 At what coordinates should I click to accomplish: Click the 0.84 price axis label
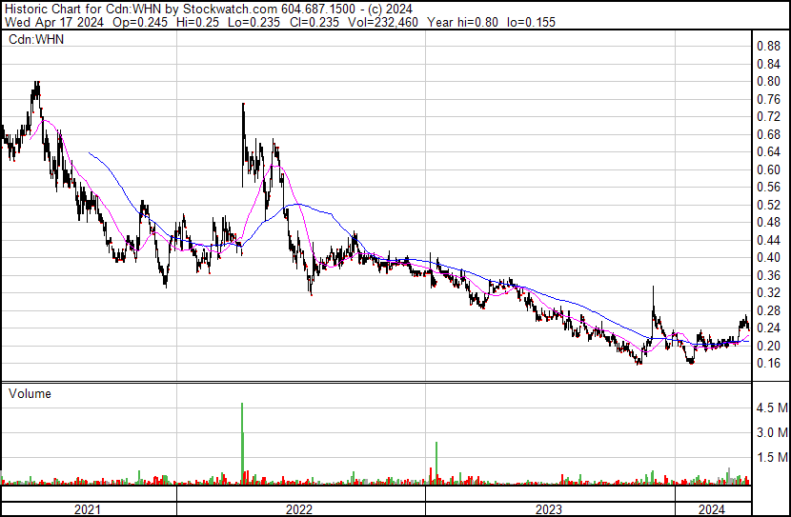(768, 64)
